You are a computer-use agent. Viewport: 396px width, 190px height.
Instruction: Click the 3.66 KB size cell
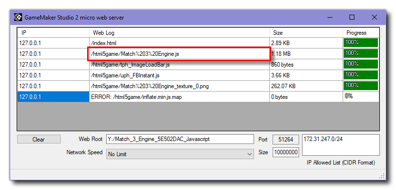(306, 75)
